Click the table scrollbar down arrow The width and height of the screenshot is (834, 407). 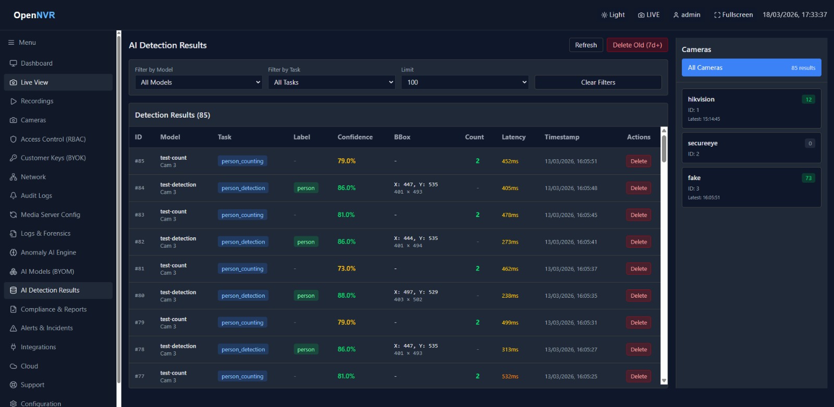[664, 381]
